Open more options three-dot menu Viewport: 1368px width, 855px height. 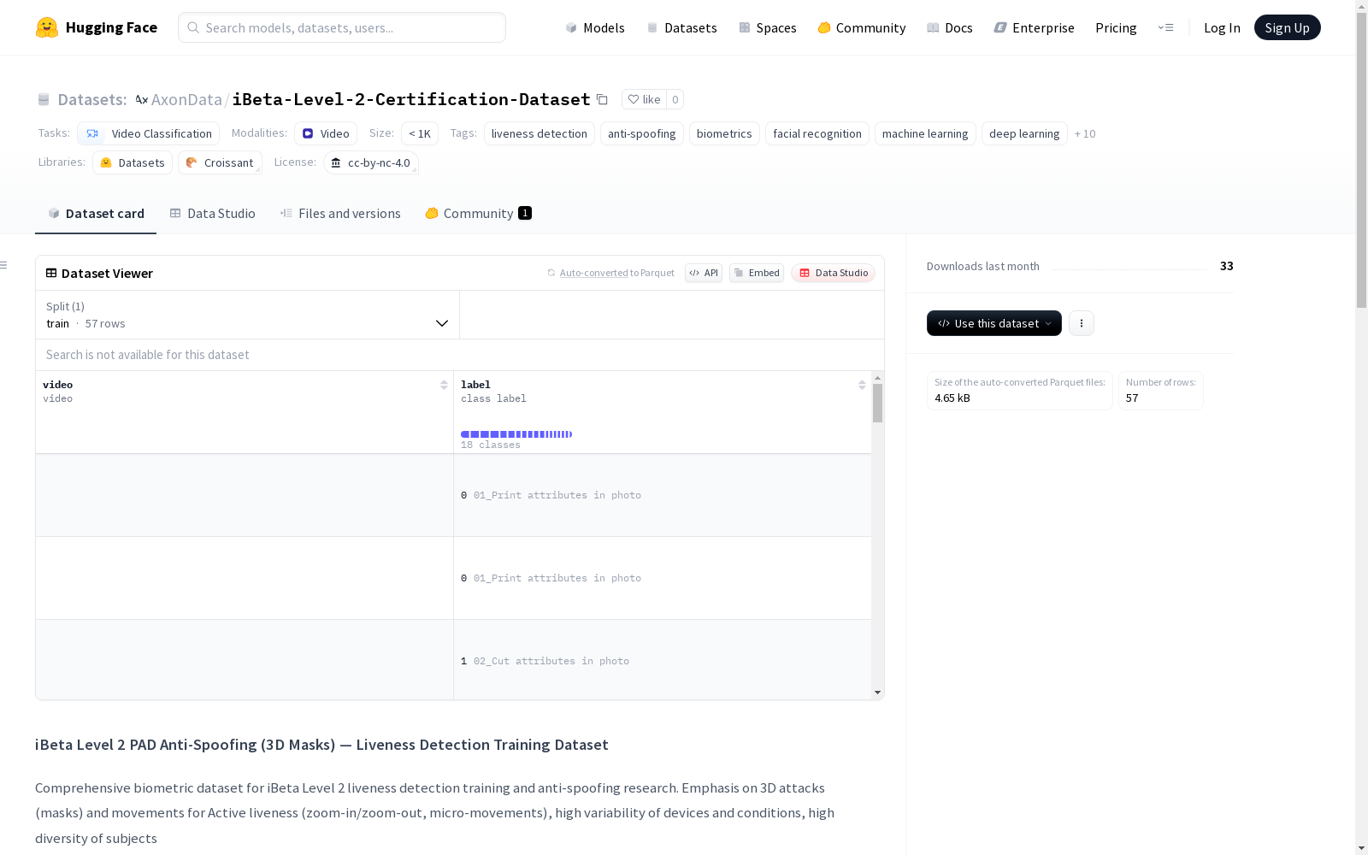[1082, 323]
